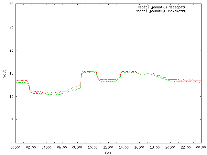Click the 22:00 time tick label

pos(186,147)
